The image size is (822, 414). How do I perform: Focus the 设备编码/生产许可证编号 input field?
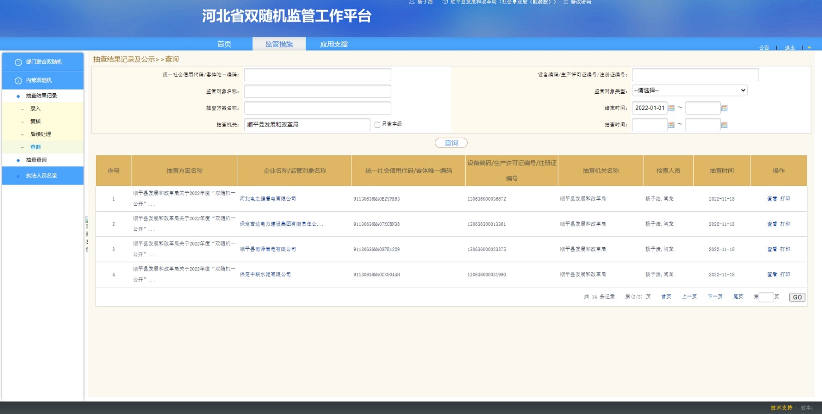695,74
